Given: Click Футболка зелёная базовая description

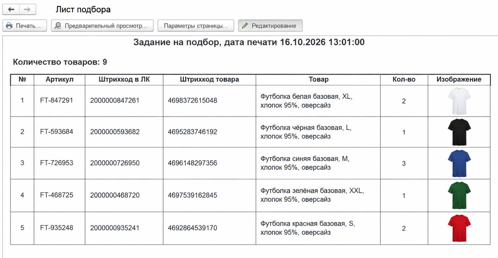Looking at the screenshot, I should pyautogui.click(x=312, y=195).
